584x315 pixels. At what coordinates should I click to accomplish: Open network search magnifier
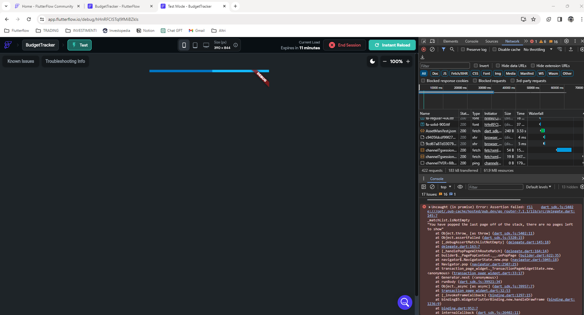pos(452,49)
